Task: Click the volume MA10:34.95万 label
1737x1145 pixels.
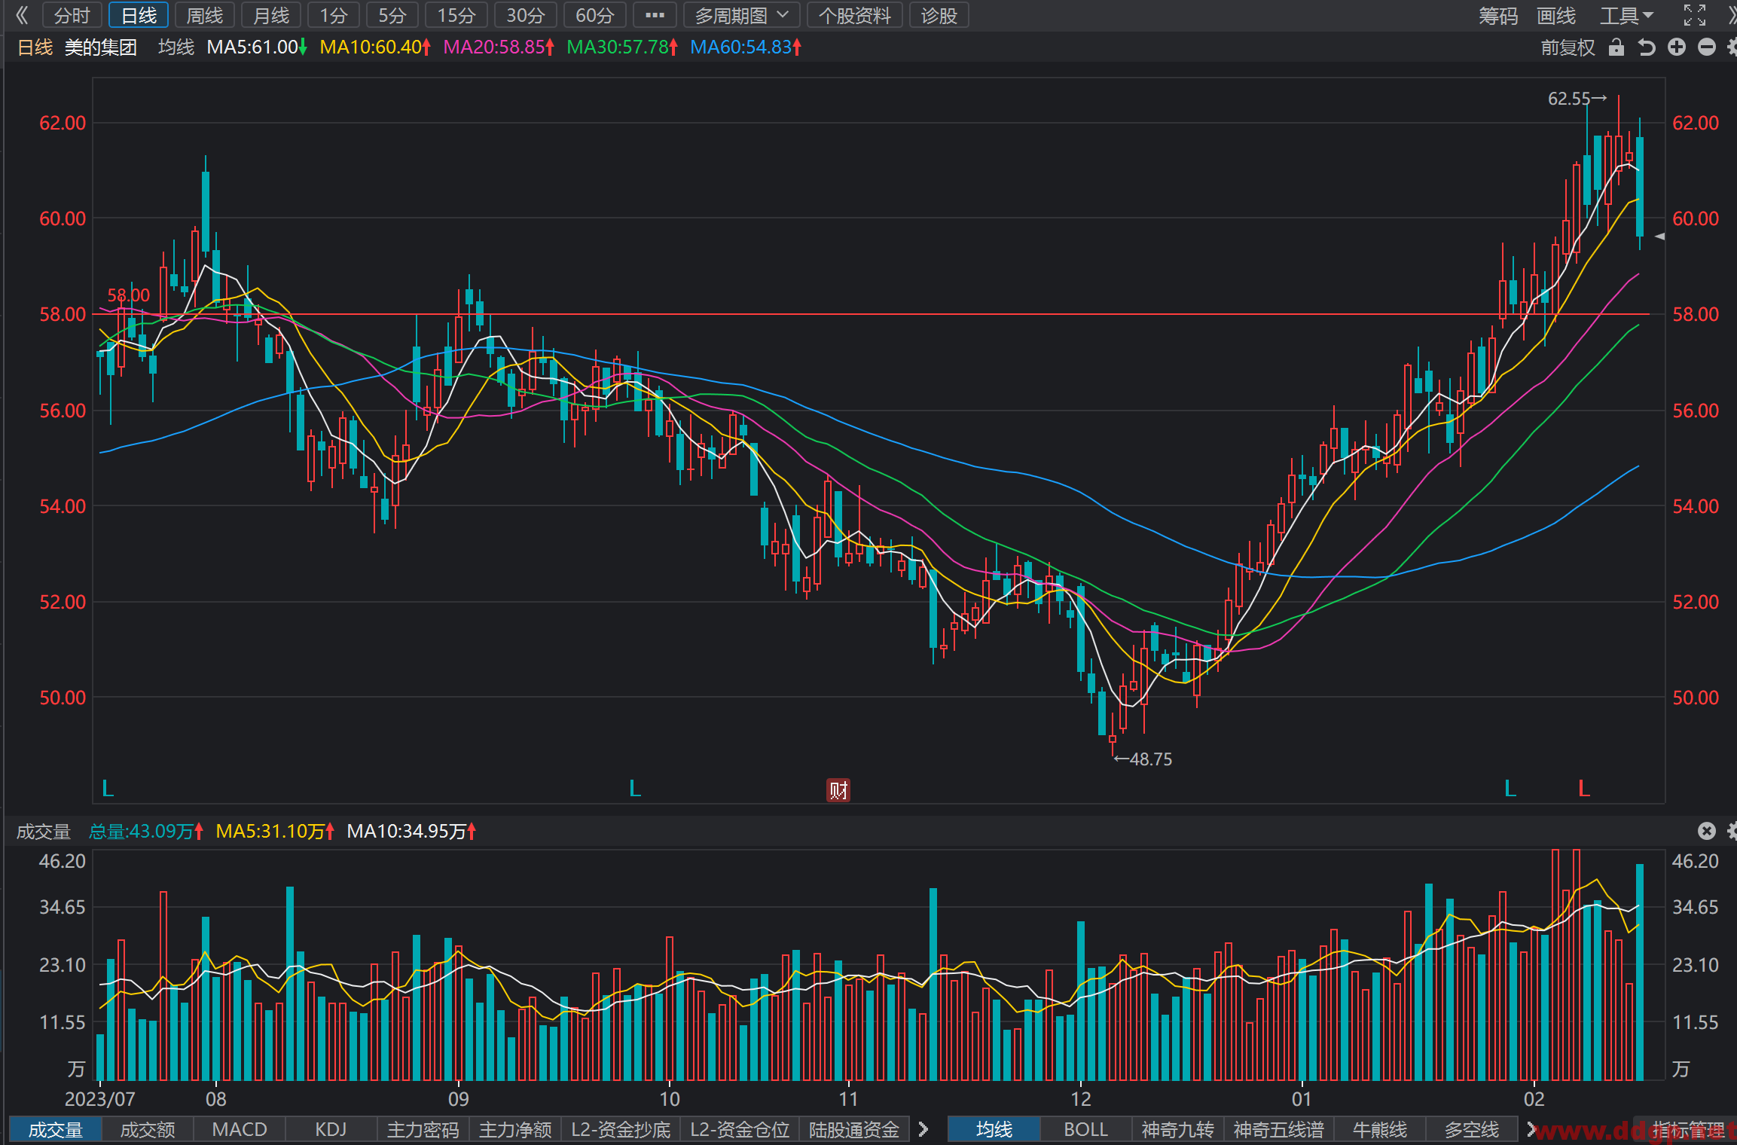Action: [x=411, y=832]
